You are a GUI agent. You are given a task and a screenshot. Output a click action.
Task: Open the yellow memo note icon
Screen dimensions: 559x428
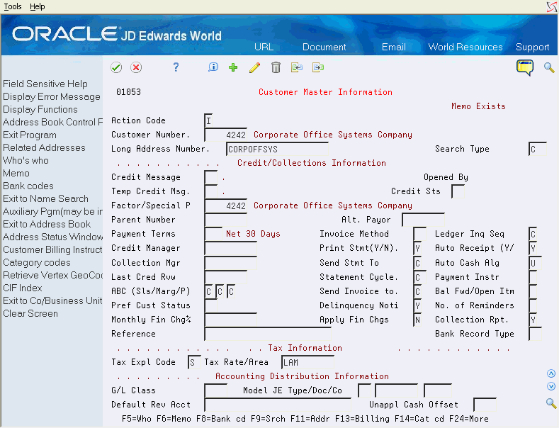[525, 68]
